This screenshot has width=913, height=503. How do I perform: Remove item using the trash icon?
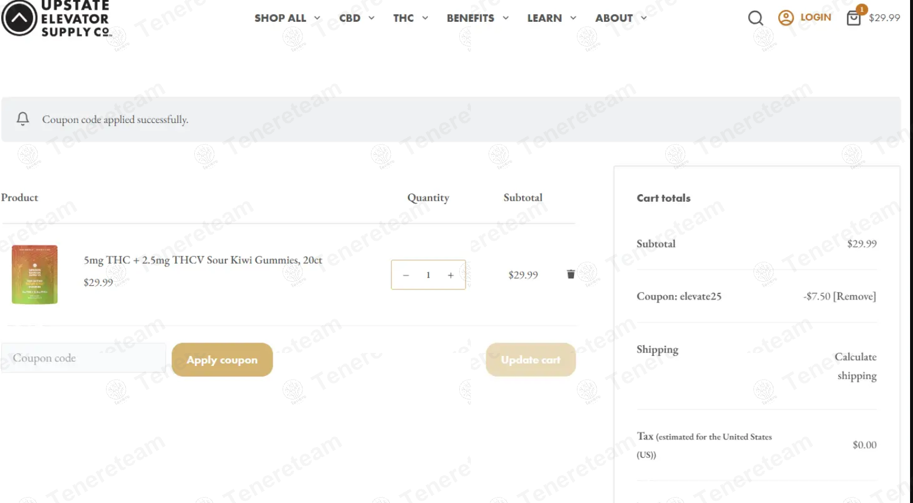(x=570, y=274)
